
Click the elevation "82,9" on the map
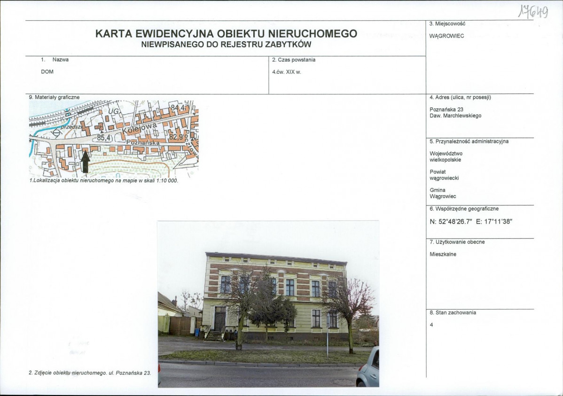177,137
